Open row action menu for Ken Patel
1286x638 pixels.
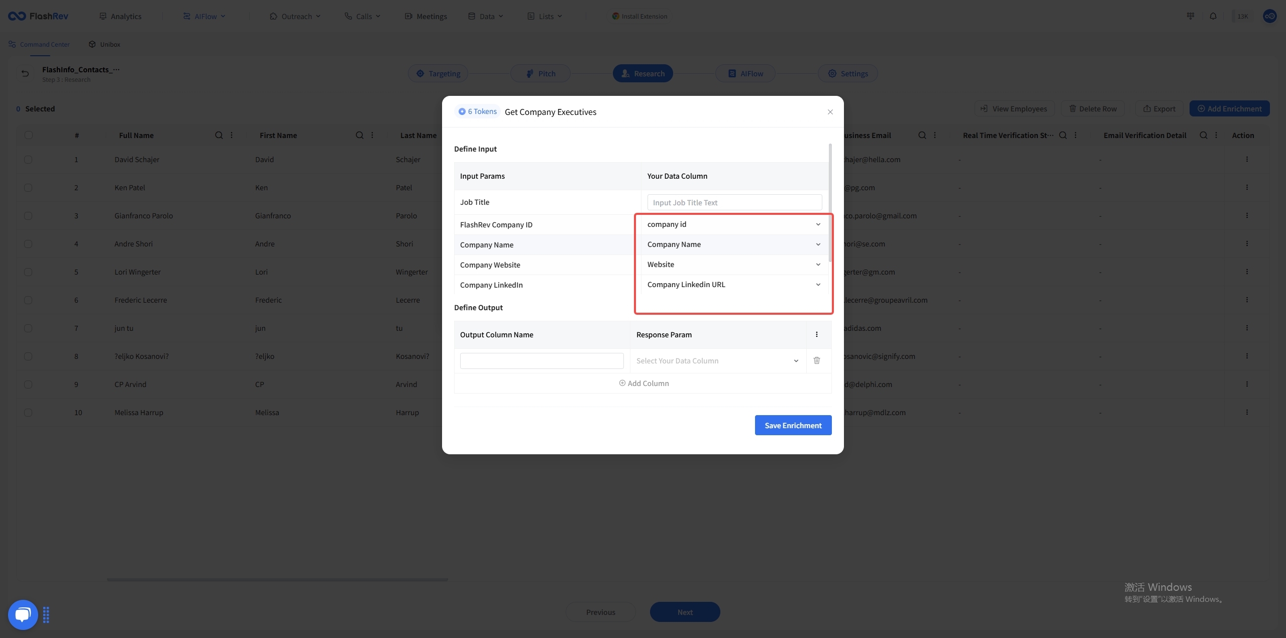1247,187
